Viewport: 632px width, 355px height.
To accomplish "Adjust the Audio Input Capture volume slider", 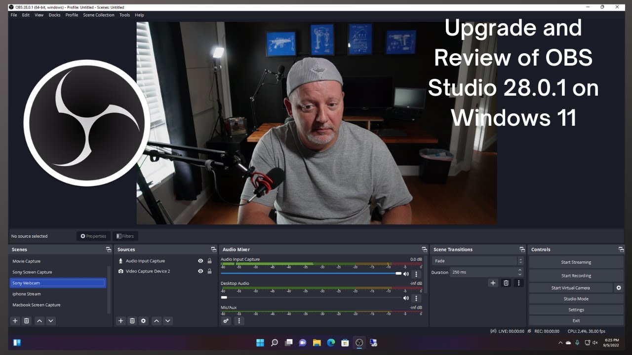I will (x=311, y=273).
